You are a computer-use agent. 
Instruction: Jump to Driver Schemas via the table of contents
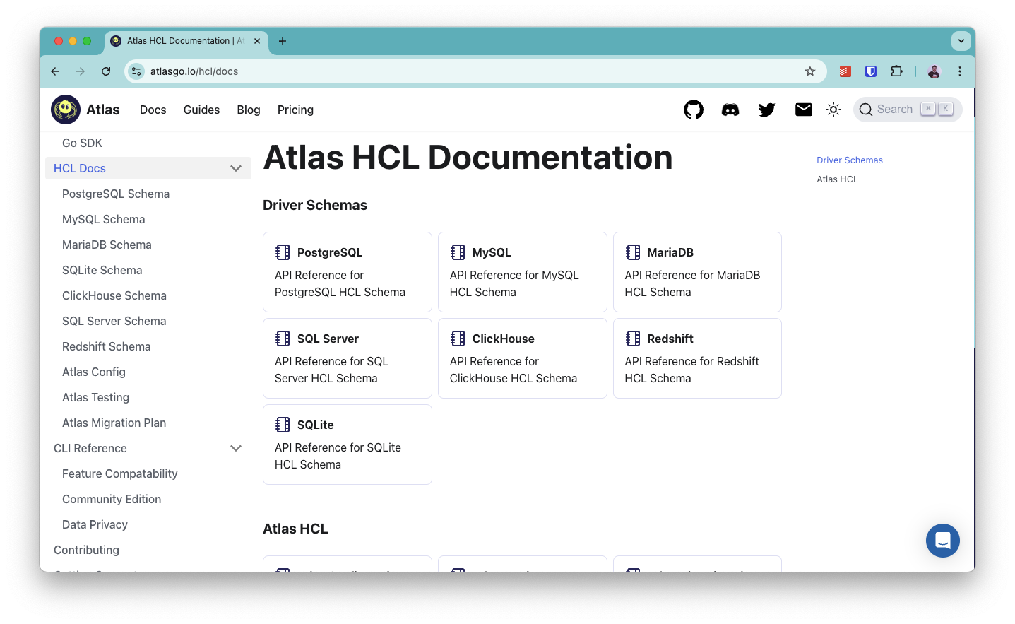pyautogui.click(x=849, y=160)
